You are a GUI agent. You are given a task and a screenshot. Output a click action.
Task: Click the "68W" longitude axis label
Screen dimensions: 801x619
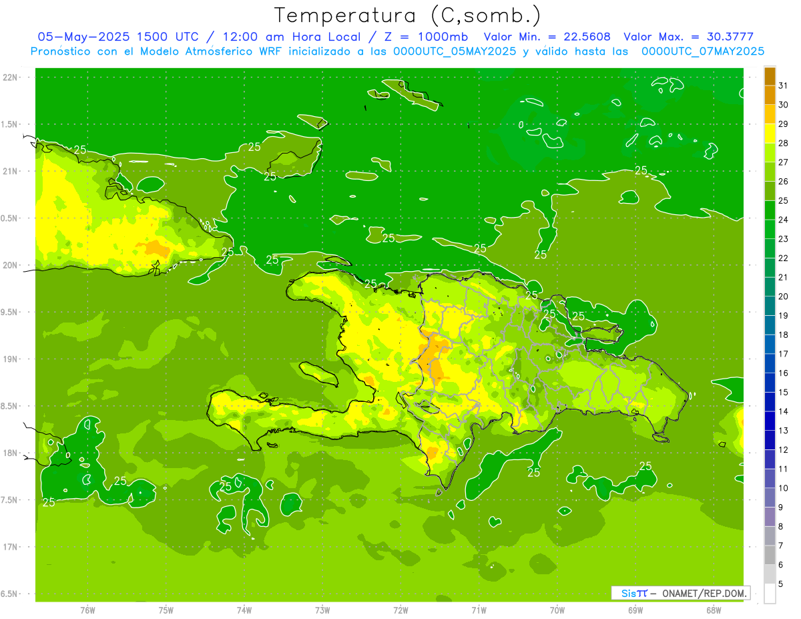coord(714,610)
